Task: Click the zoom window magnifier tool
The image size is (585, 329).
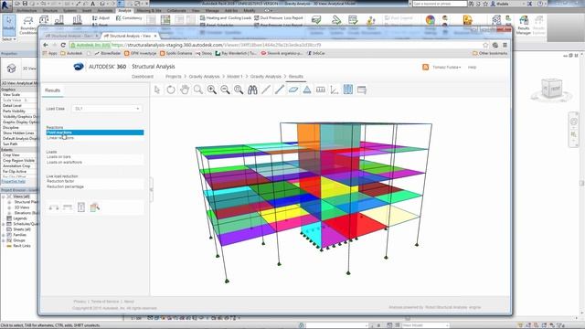Action: pyautogui.click(x=198, y=90)
